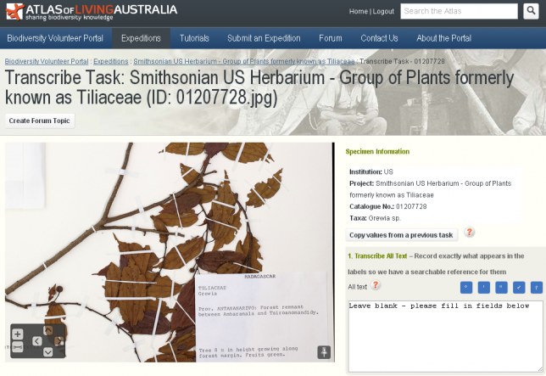The height and width of the screenshot is (376, 546).
Task: Click inside the Search the Atlas field
Action: tap(458, 11)
